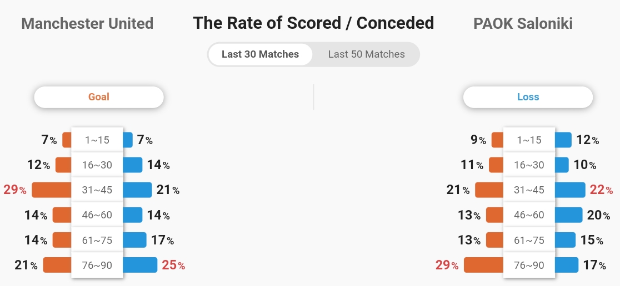Click Manchester United's blue 17% loss bar

coord(134,240)
